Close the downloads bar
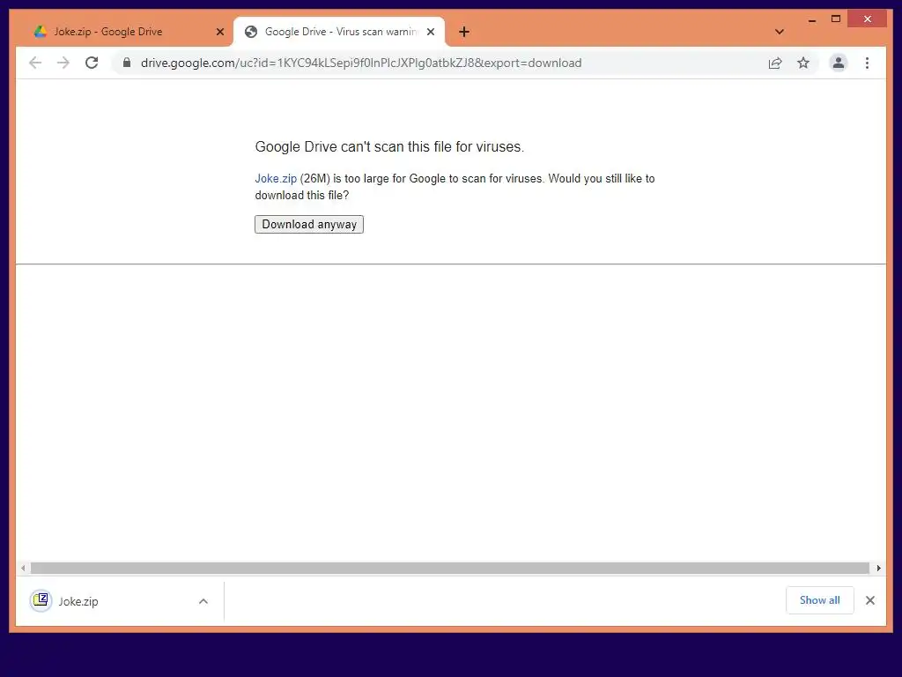 (869, 600)
